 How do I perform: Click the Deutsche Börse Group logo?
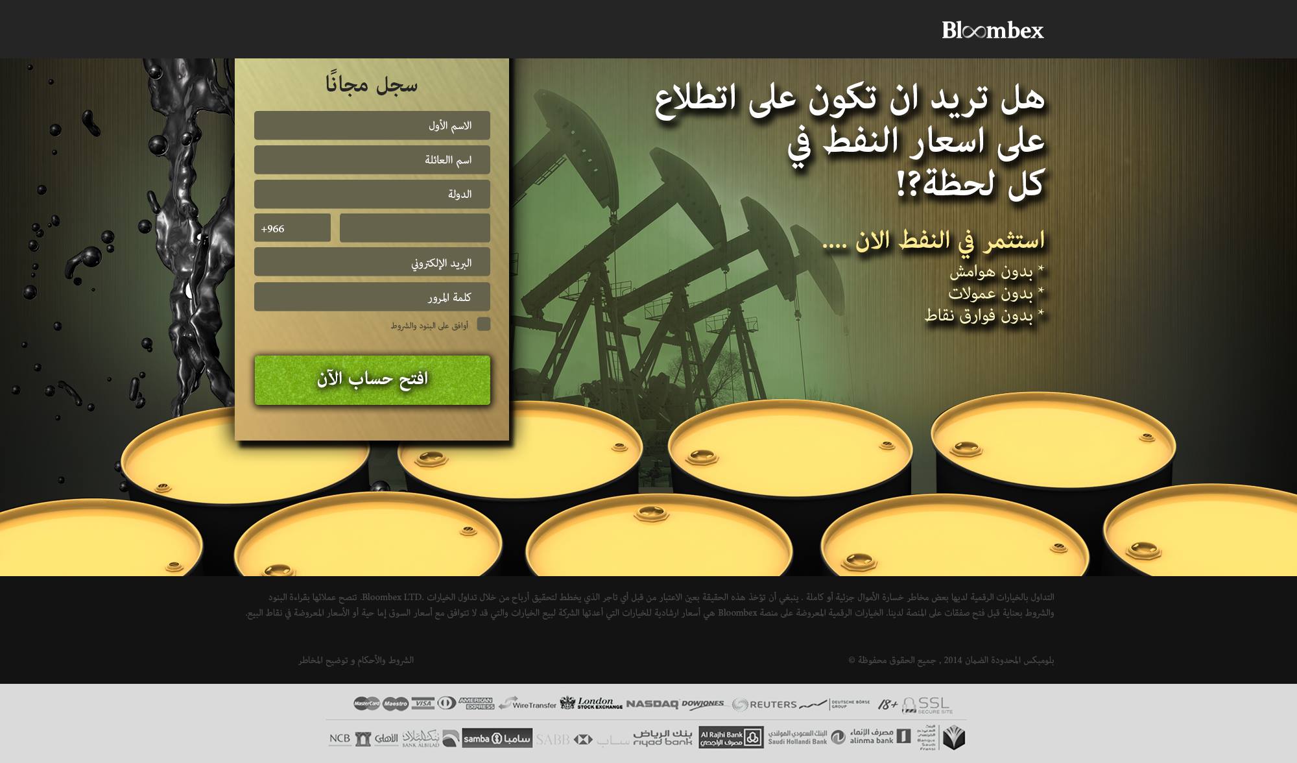pyautogui.click(x=835, y=705)
